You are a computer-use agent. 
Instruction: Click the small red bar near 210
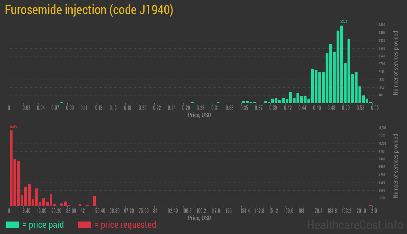tap(370, 206)
